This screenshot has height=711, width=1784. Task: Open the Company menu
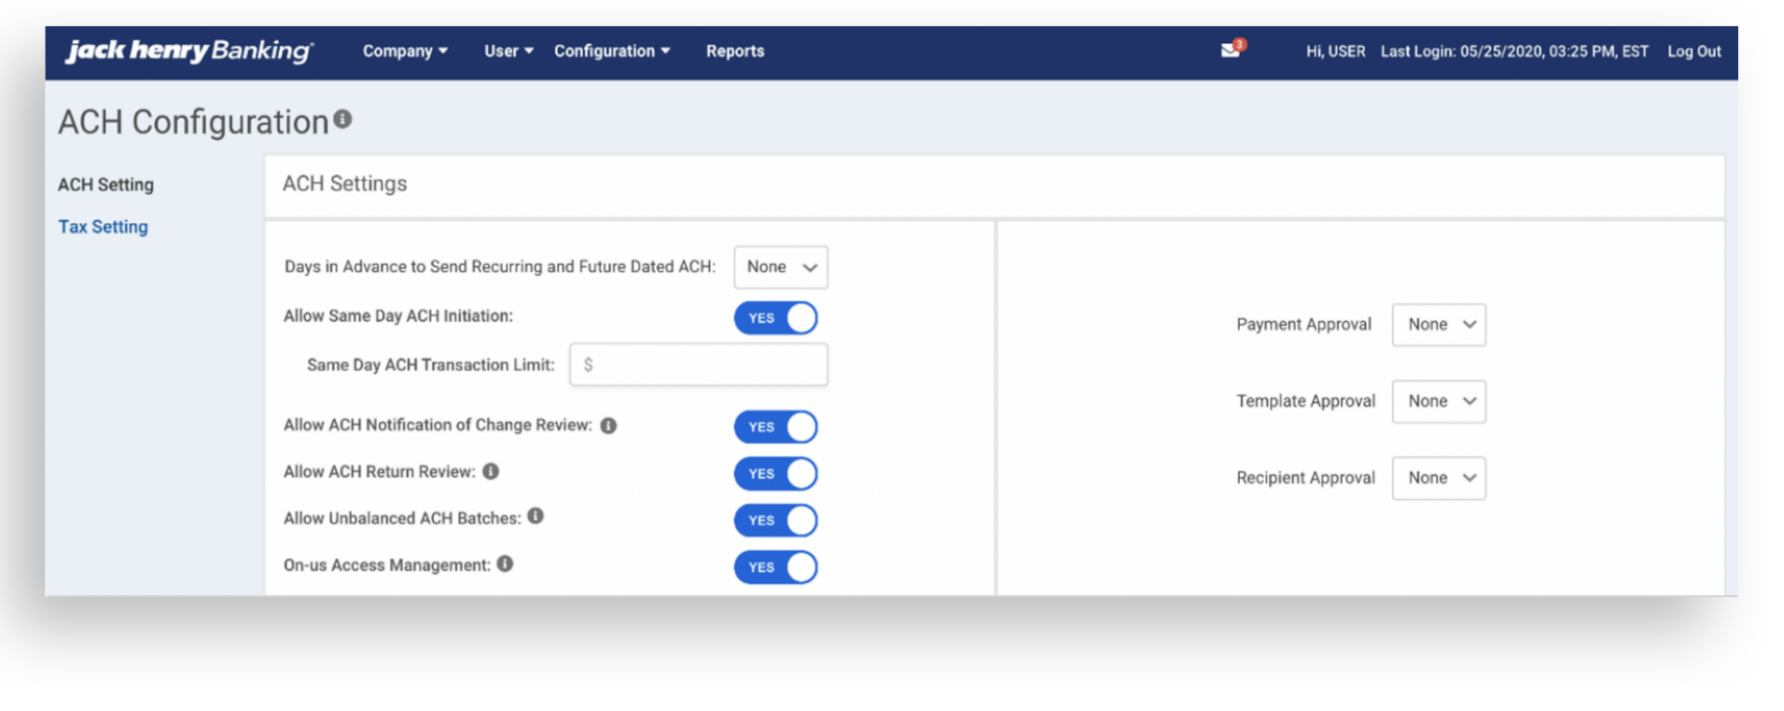(405, 51)
